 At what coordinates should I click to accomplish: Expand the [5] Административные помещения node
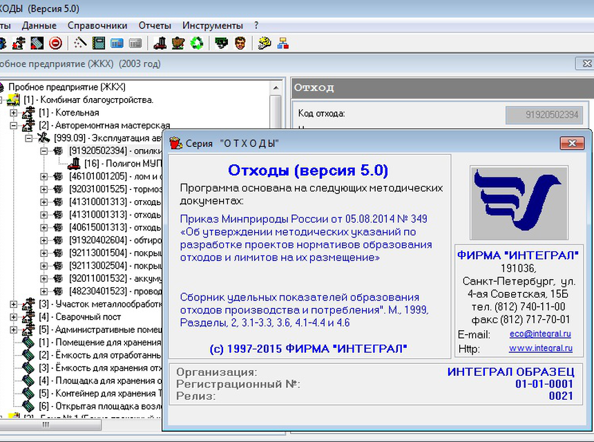coord(14,330)
